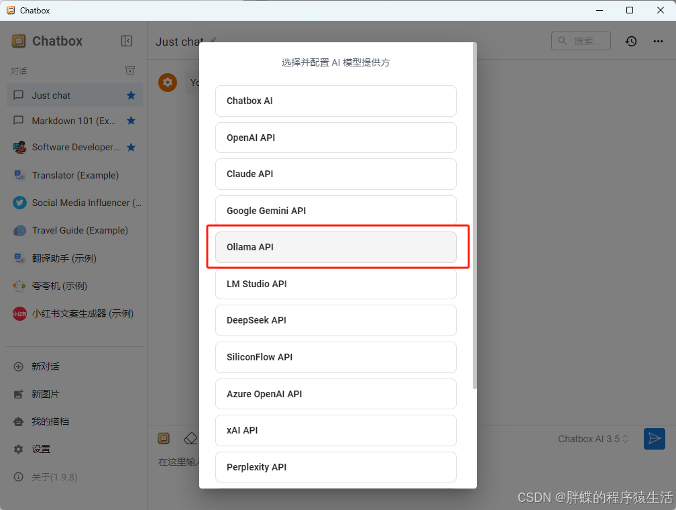Select LM Studio API provider
Image resolution: width=676 pixels, height=510 pixels.
click(x=335, y=284)
